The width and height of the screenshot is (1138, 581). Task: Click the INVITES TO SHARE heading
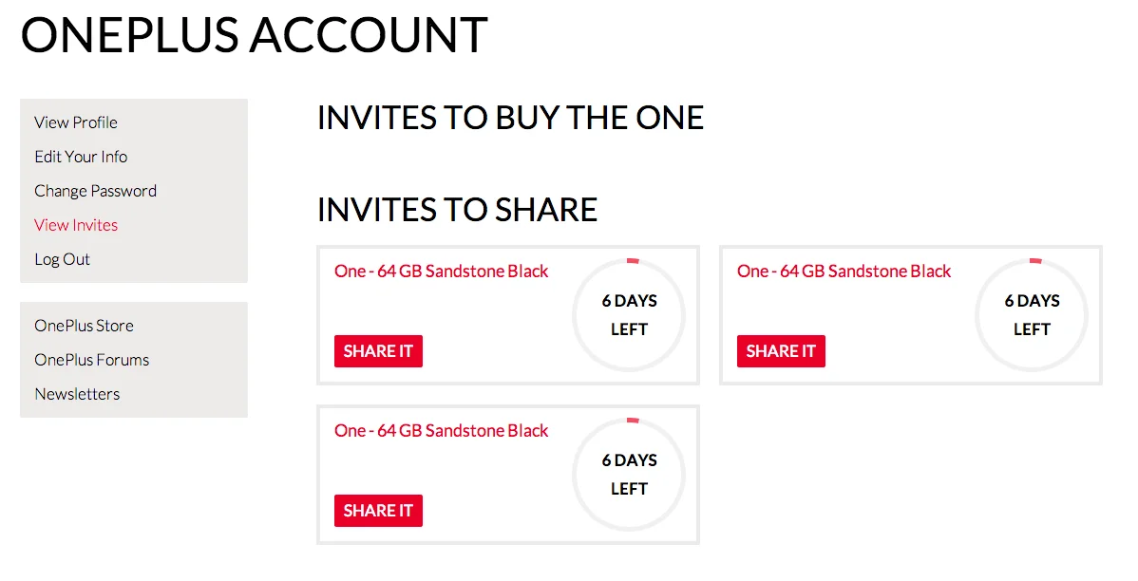pos(457,210)
